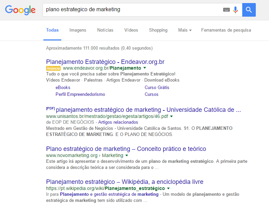Click the Artigos relacionados link

click(118, 122)
